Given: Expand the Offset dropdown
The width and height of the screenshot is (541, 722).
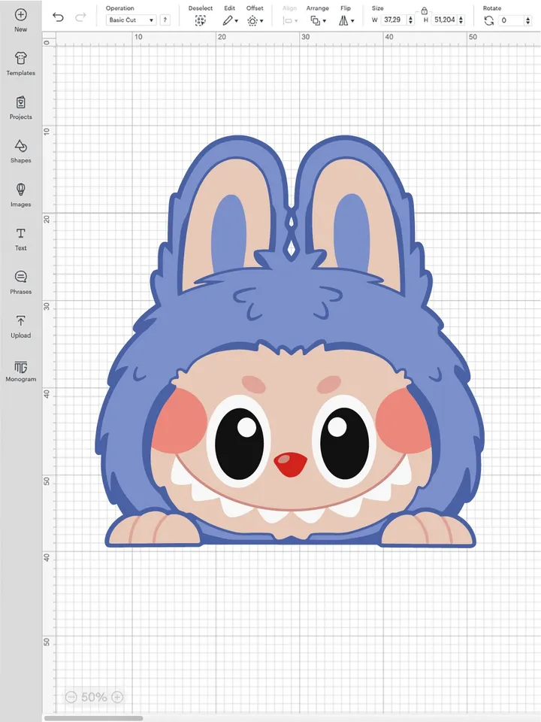Looking at the screenshot, I should [255, 21].
